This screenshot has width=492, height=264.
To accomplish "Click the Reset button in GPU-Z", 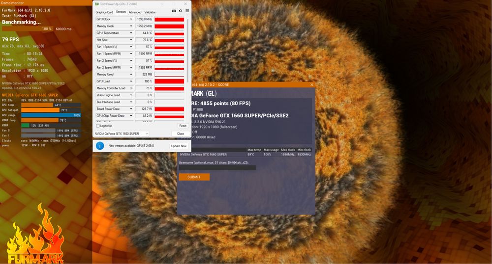I will click(x=183, y=126).
